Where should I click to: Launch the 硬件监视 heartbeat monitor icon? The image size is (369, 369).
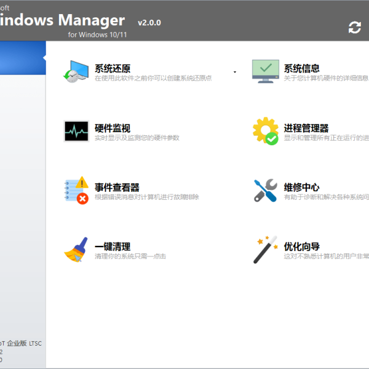(76, 131)
